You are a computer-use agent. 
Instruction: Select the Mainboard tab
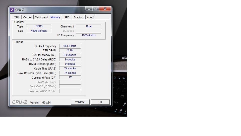(41, 17)
